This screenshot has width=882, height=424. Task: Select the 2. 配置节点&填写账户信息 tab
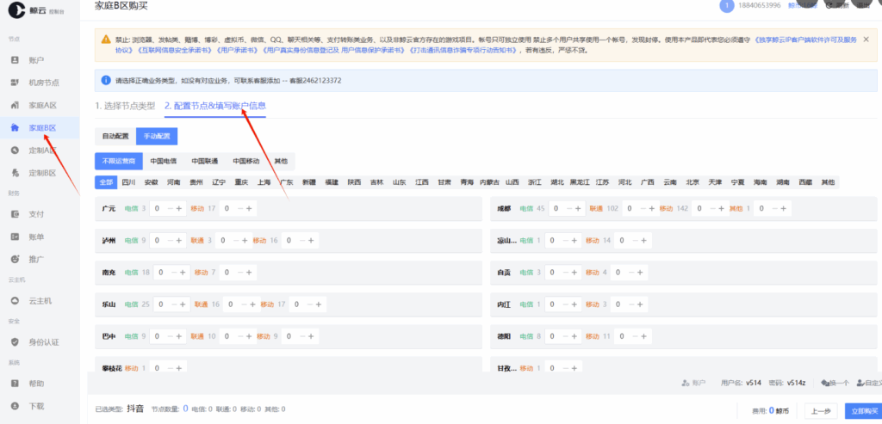[215, 106]
